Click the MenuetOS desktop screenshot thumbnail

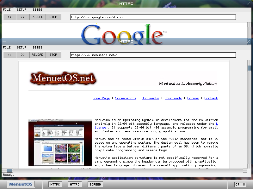pos(60,142)
